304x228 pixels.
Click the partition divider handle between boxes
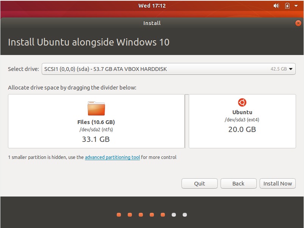click(x=186, y=121)
